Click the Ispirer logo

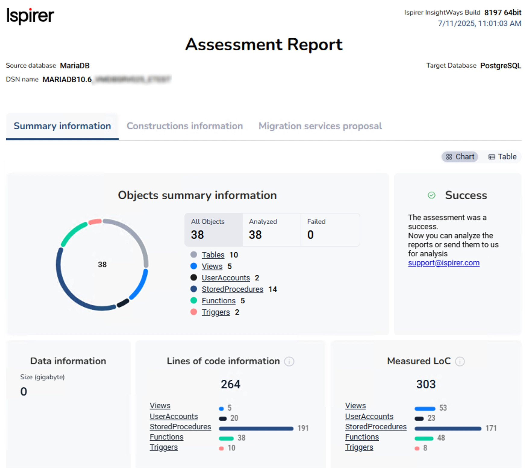(x=30, y=15)
